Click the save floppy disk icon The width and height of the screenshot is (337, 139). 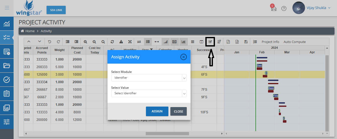246,42
